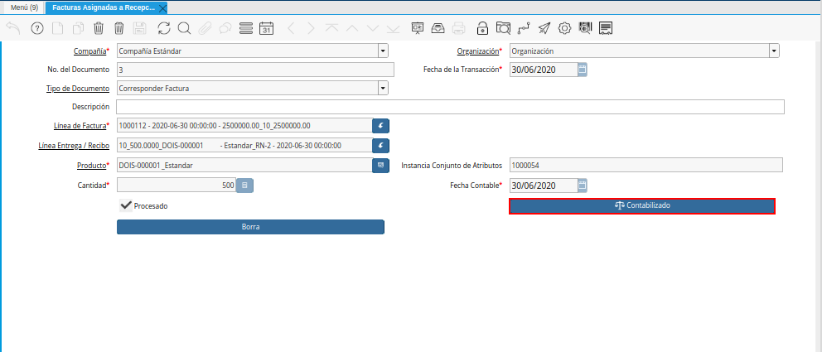This screenshot has height=352, width=822.
Task: Open the gear settings icon in toolbar
Action: (x=564, y=28)
